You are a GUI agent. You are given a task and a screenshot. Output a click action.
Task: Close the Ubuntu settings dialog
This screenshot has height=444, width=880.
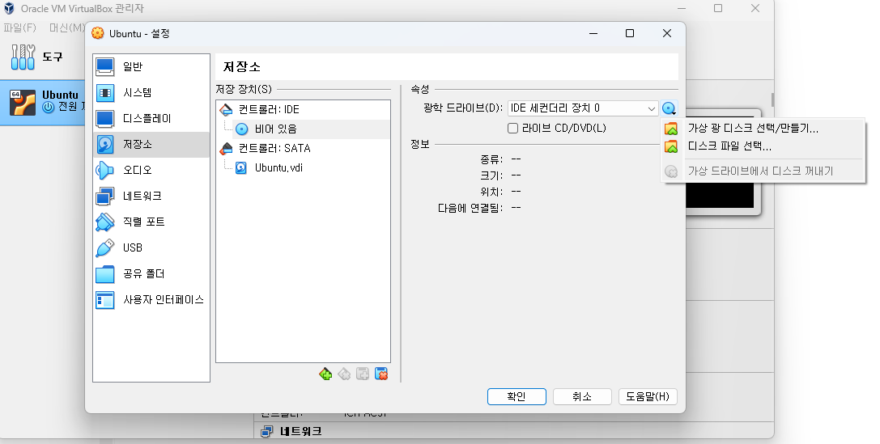coord(667,34)
